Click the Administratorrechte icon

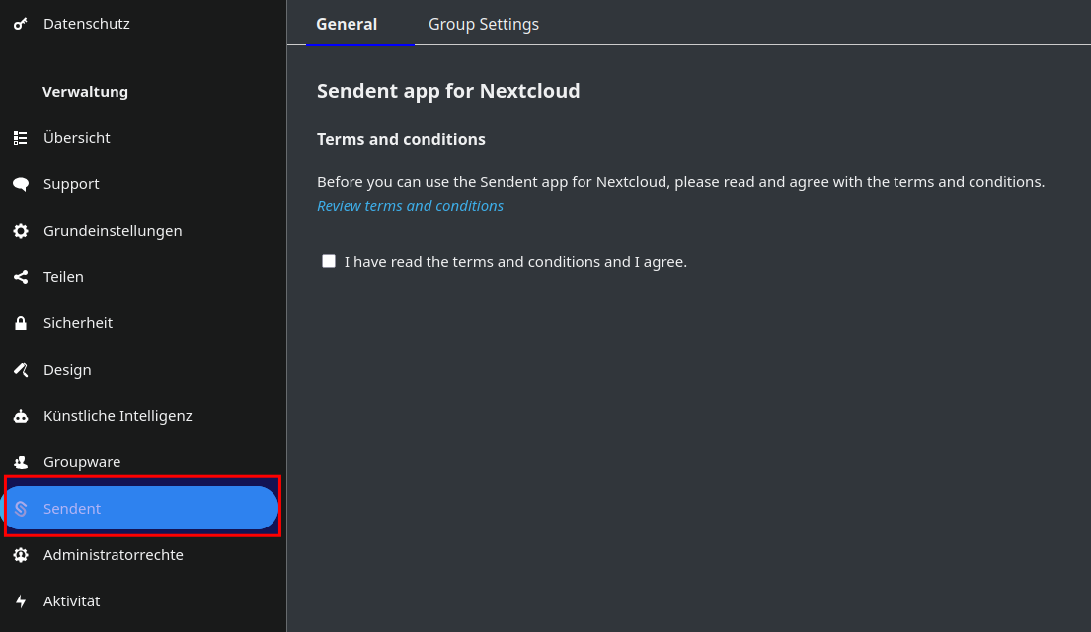21,555
